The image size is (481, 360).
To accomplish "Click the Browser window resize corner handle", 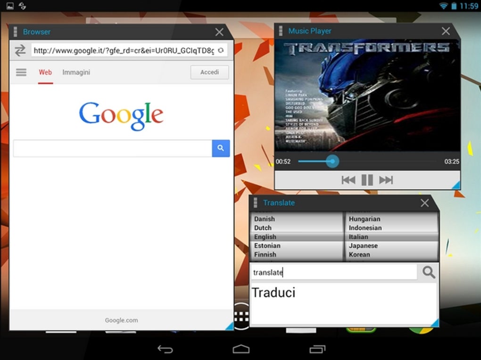I will [230, 326].
